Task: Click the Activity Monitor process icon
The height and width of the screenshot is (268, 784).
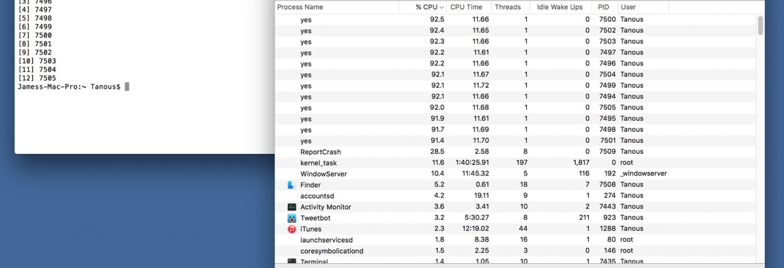Action: tap(292, 207)
